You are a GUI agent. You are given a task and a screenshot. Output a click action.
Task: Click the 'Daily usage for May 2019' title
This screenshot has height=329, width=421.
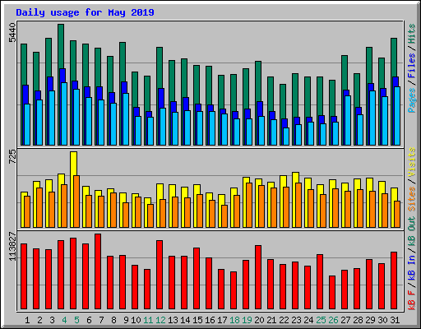pyautogui.click(x=85, y=12)
